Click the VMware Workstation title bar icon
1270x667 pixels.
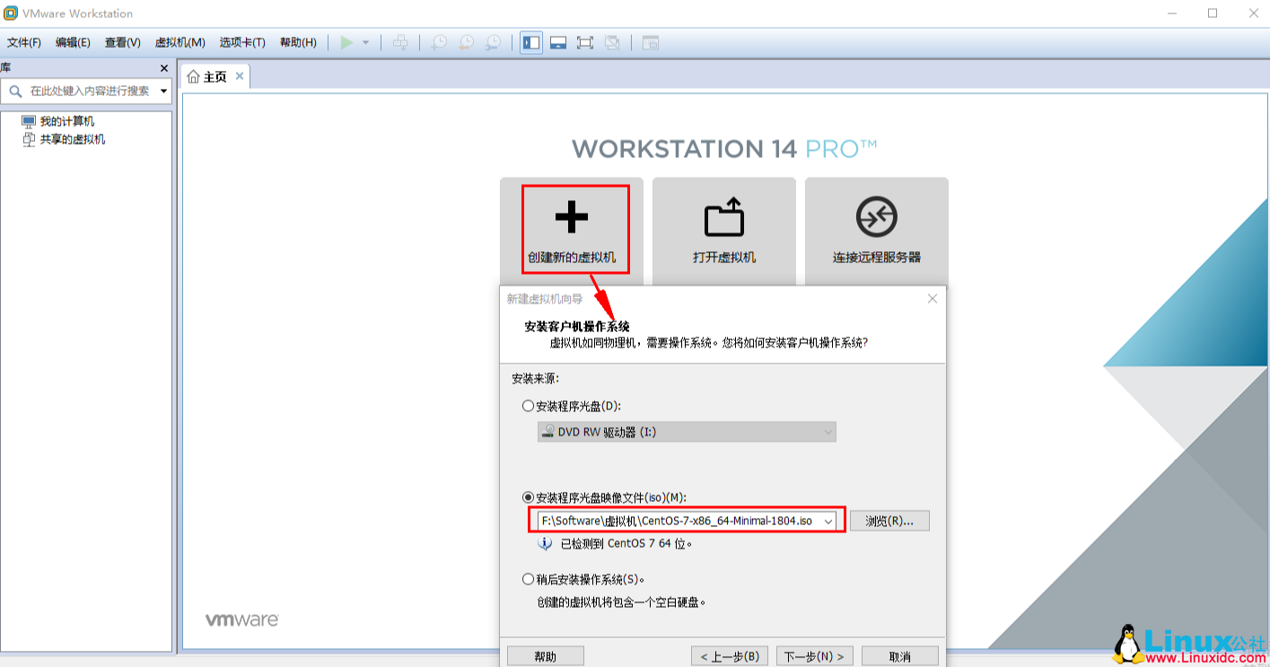[x=11, y=13]
